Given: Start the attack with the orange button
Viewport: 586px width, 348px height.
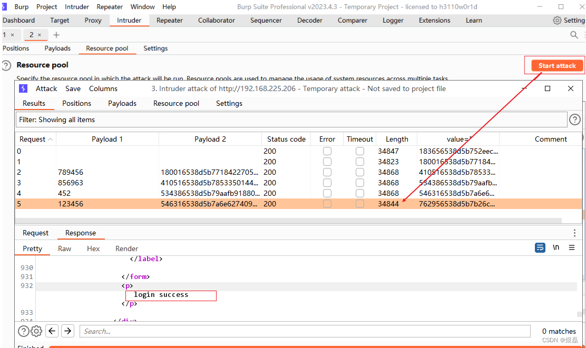Looking at the screenshot, I should 557,66.
